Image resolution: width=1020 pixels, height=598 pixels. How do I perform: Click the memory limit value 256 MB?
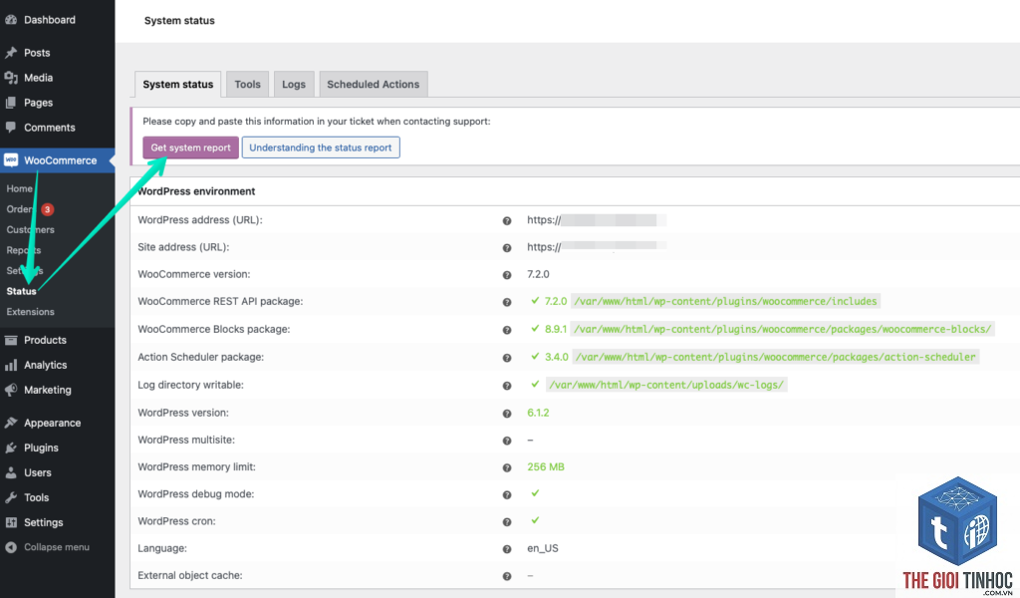pos(546,467)
